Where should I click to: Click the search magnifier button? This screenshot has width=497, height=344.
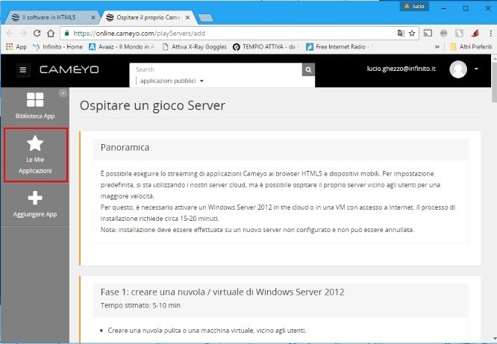(x=308, y=69)
